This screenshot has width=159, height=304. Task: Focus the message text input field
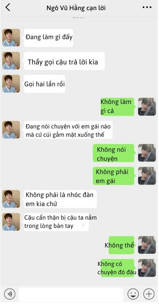(x=71, y=294)
